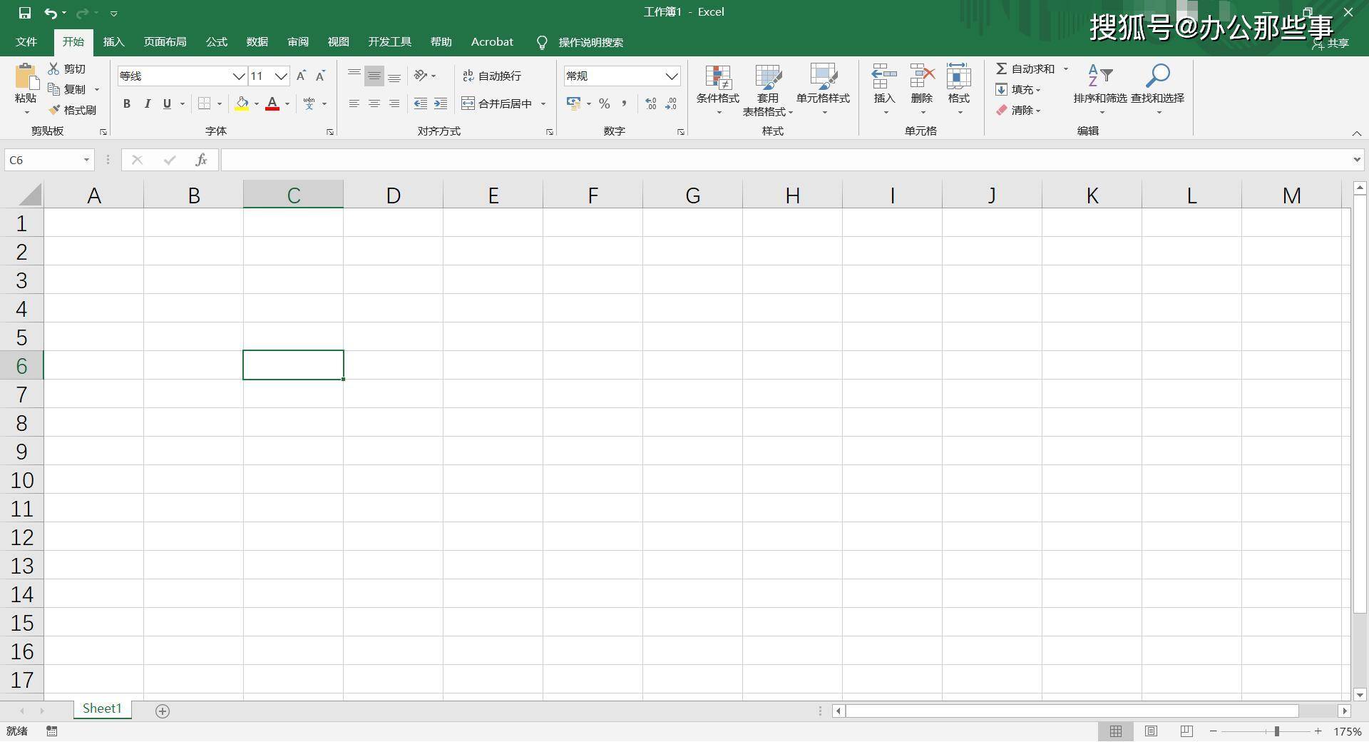Click the 剪切 button
Image resolution: width=1369 pixels, height=742 pixels.
tap(67, 68)
